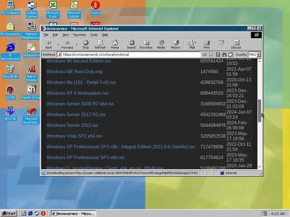290x217 pixels.
Task: Click the scrollbar up arrow
Action: coord(259,61)
